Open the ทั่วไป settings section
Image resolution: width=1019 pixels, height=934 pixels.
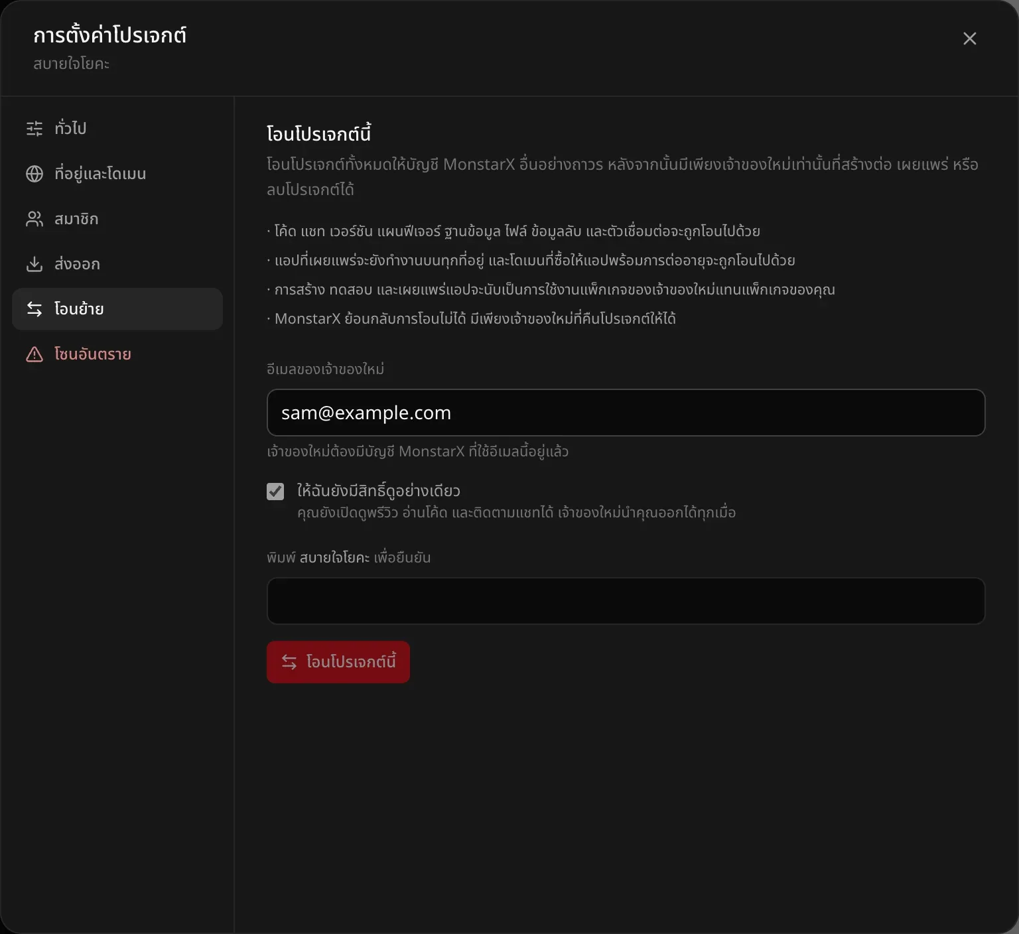coord(117,129)
